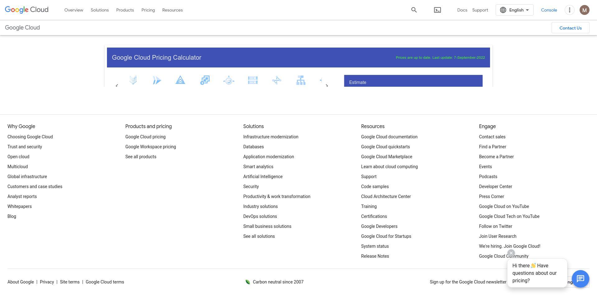Open the search icon in the top bar
Image resolution: width=597 pixels, height=295 pixels.
414,10
